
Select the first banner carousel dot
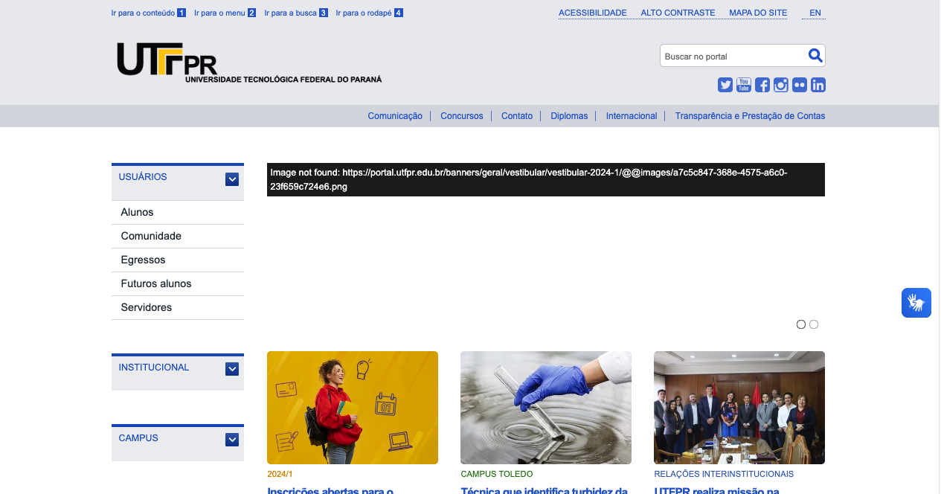coord(801,324)
